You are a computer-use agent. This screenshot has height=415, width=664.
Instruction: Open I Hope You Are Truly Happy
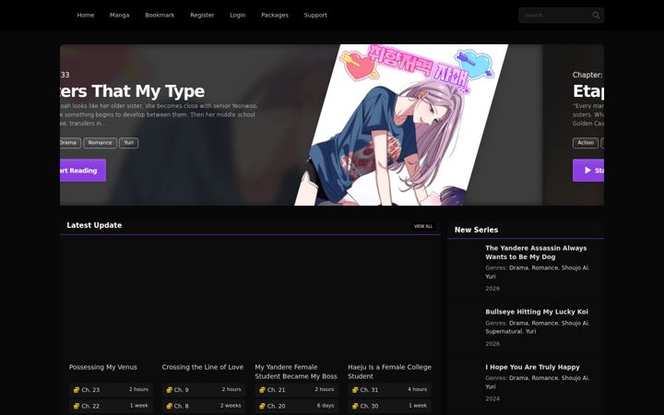[532, 367]
